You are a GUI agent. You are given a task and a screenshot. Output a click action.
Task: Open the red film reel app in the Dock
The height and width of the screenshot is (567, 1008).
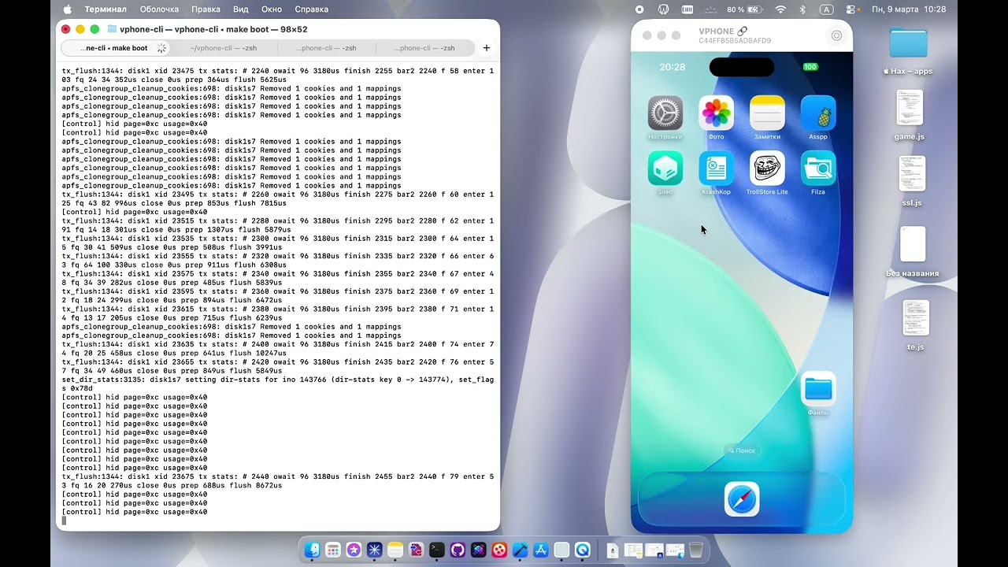pyautogui.click(x=499, y=550)
